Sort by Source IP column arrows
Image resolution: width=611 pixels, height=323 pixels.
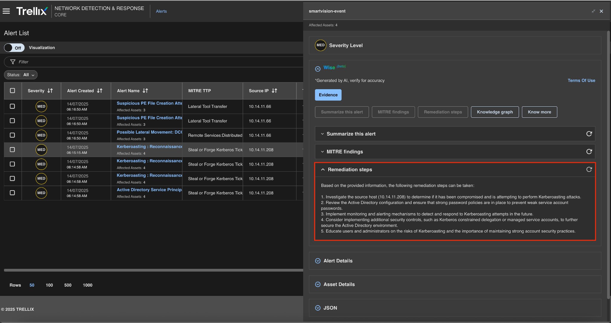click(274, 91)
